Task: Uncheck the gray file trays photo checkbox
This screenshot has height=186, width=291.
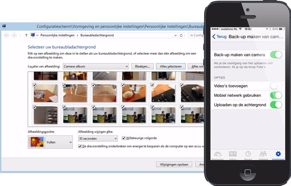Action: pyautogui.click(x=35, y=107)
